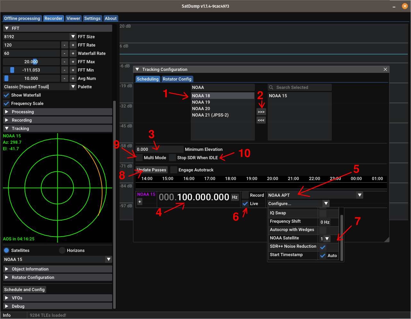This screenshot has width=411, height=319.
Task: Enable Stop SDR When IDLE checkbox
Action: pos(172,158)
